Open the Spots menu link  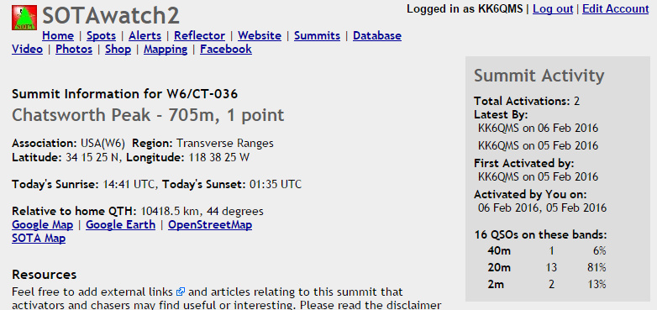coord(102,36)
